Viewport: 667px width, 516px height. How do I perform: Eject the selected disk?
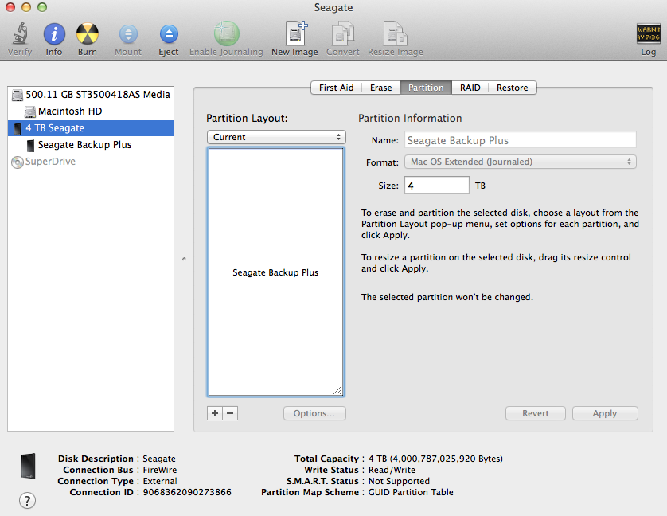coord(169,34)
